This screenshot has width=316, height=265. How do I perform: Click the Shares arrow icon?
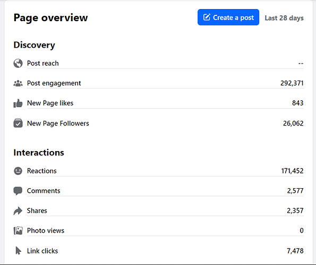(x=18, y=211)
